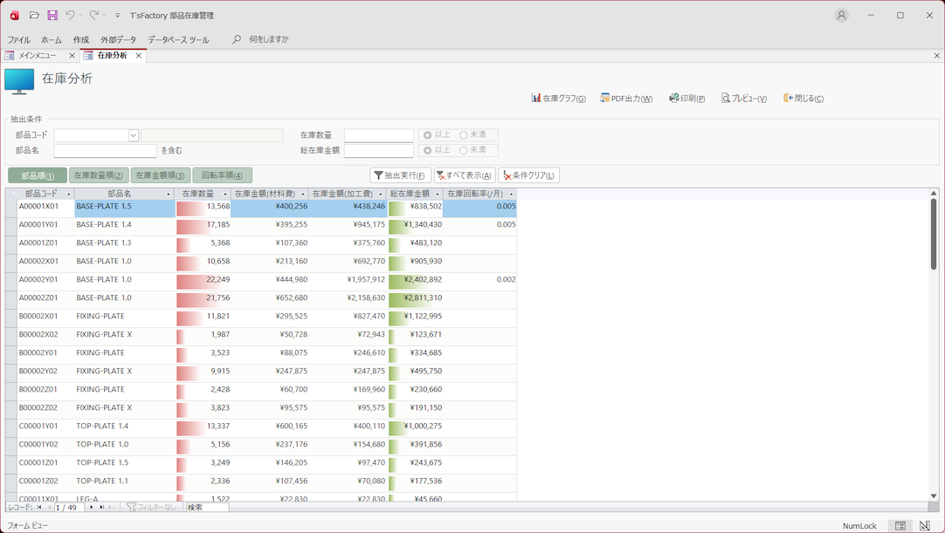Click the 閉じる button on the form
The image size is (945, 533).
[x=804, y=99]
